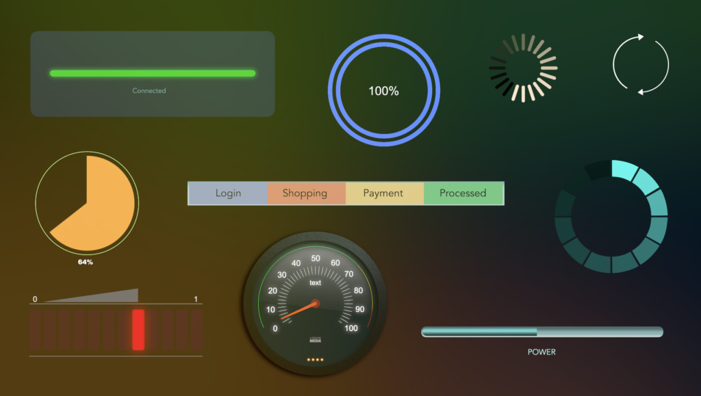Viewport: 701px width, 396px height.
Task: Click the media logo on the gauge face
Action: [x=315, y=340]
